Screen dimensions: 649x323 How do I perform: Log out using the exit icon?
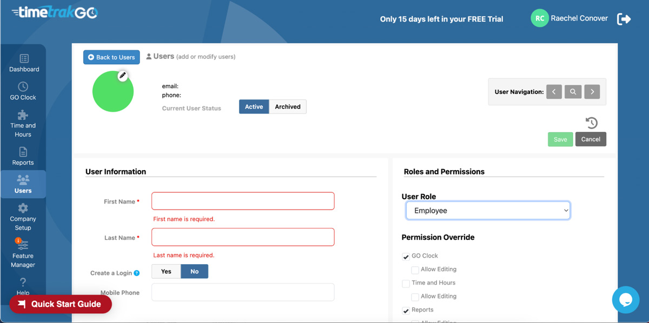[624, 18]
